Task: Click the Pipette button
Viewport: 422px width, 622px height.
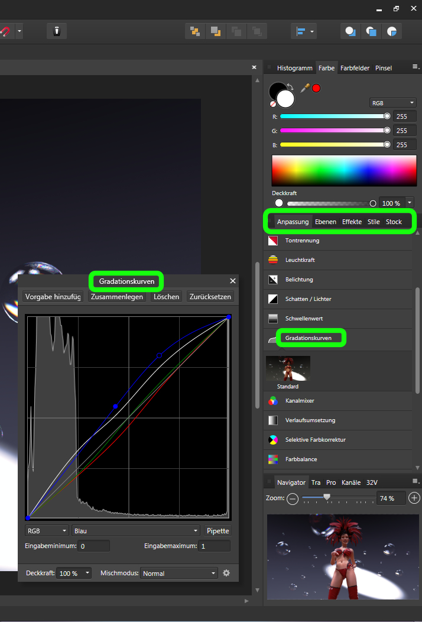Action: (218, 531)
